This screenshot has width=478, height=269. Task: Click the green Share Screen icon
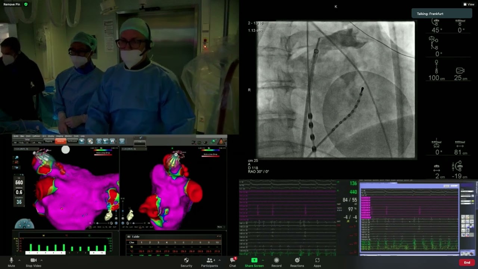click(x=254, y=260)
